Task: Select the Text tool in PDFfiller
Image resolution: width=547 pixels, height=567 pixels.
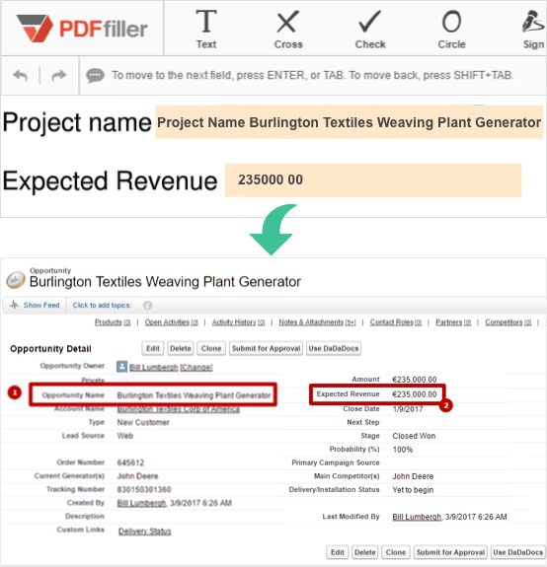Action: pos(206,29)
